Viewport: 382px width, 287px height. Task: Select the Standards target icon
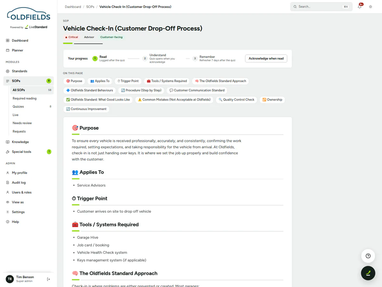coord(8,71)
